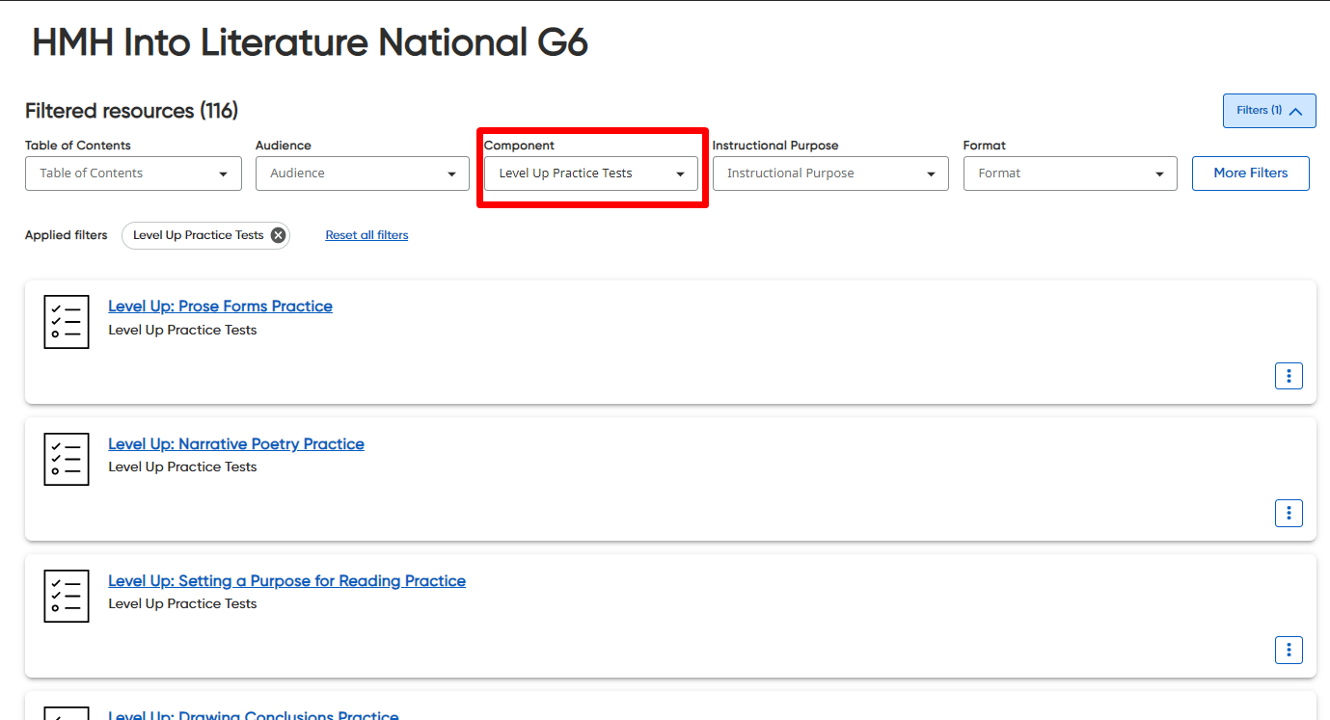Click the test icon next to Setting a Purpose

pos(66,596)
